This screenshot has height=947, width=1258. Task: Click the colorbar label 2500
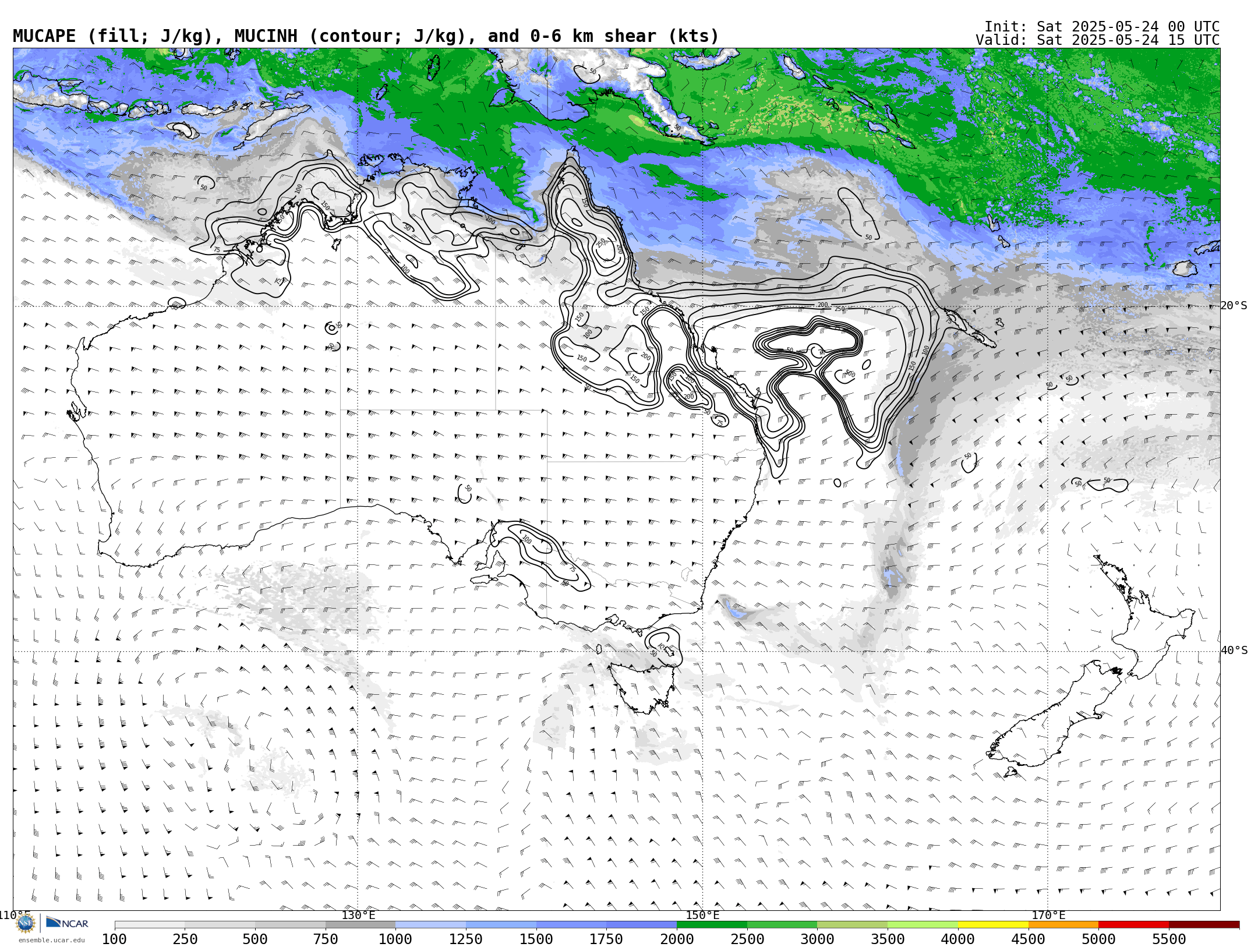[x=747, y=939]
